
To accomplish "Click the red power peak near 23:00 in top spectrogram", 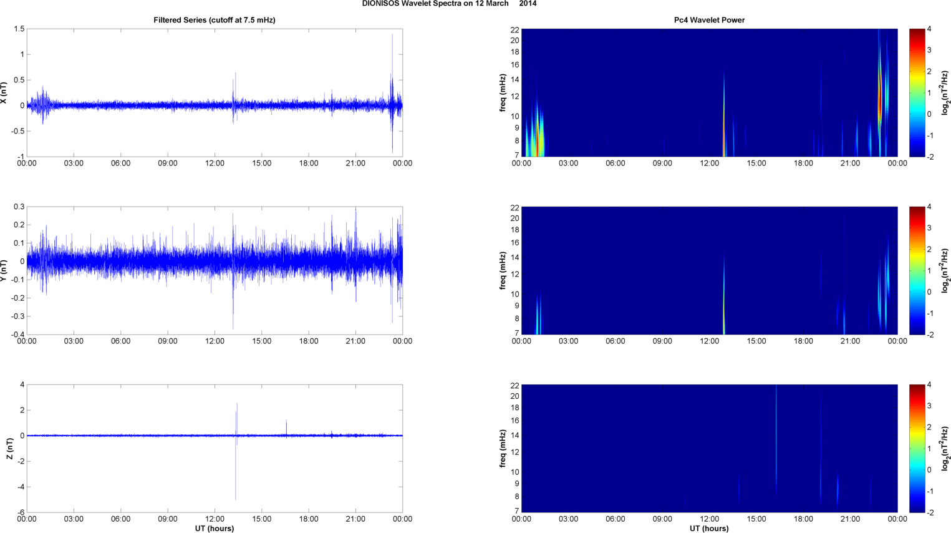I will tap(880, 100).
